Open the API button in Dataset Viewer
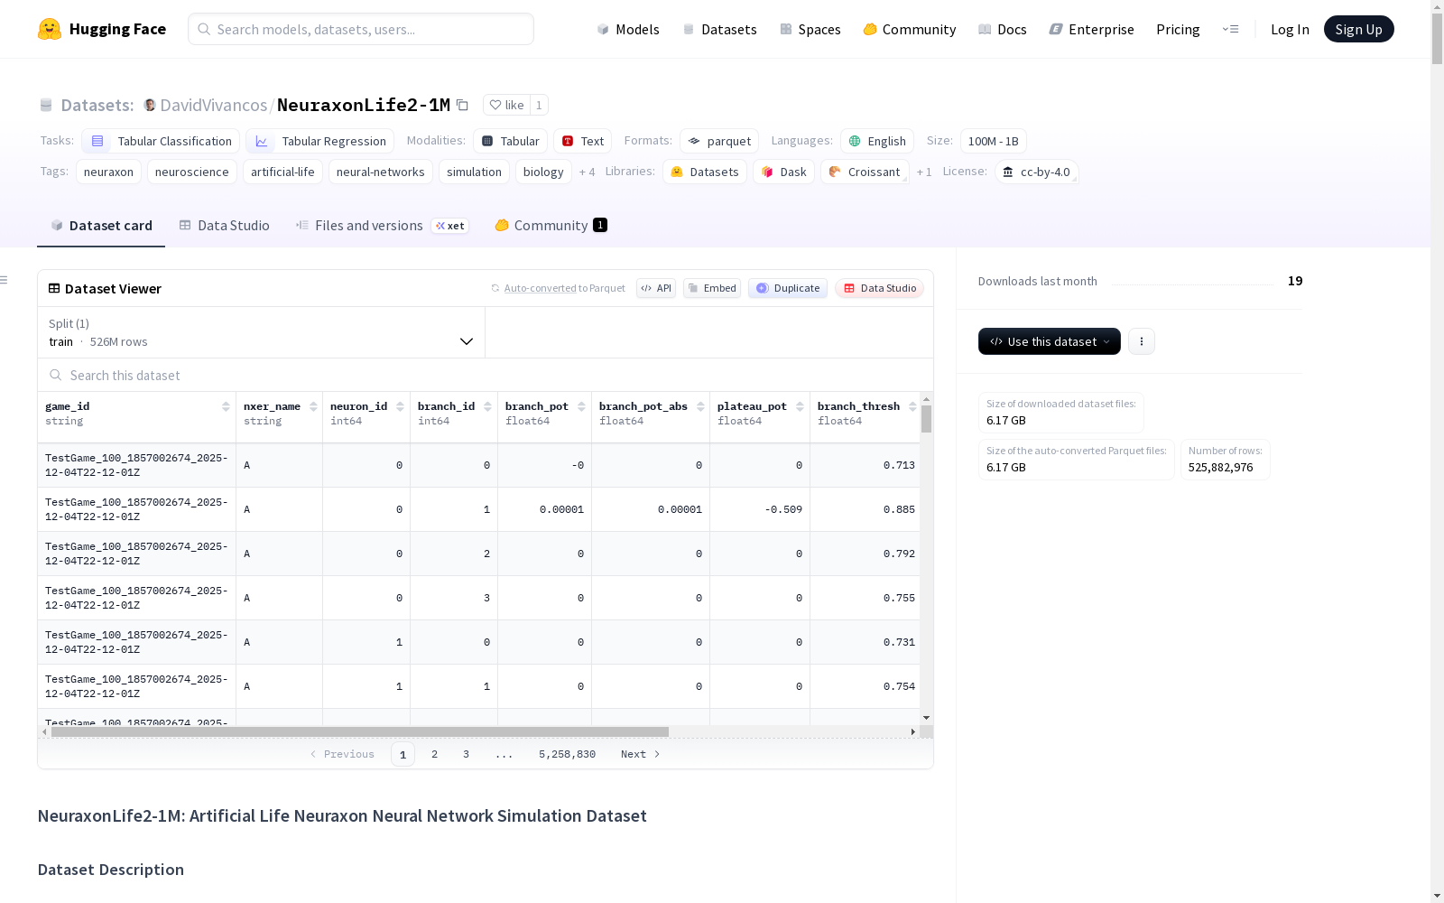The height and width of the screenshot is (903, 1444). point(656,288)
